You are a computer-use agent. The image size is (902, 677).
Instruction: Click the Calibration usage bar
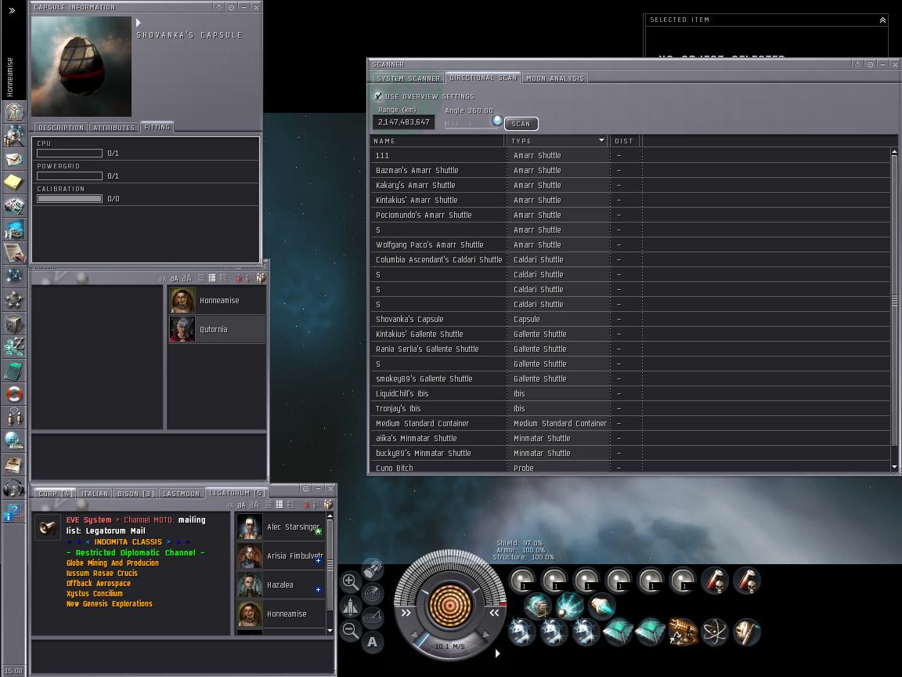tap(70, 198)
